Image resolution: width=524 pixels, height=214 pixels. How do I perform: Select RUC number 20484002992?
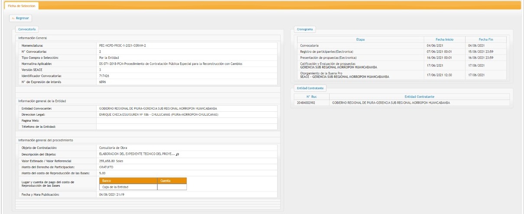point(306,103)
